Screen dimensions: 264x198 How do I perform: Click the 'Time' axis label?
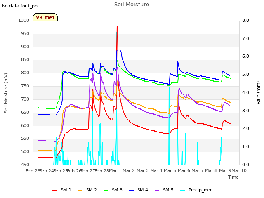click(233, 177)
